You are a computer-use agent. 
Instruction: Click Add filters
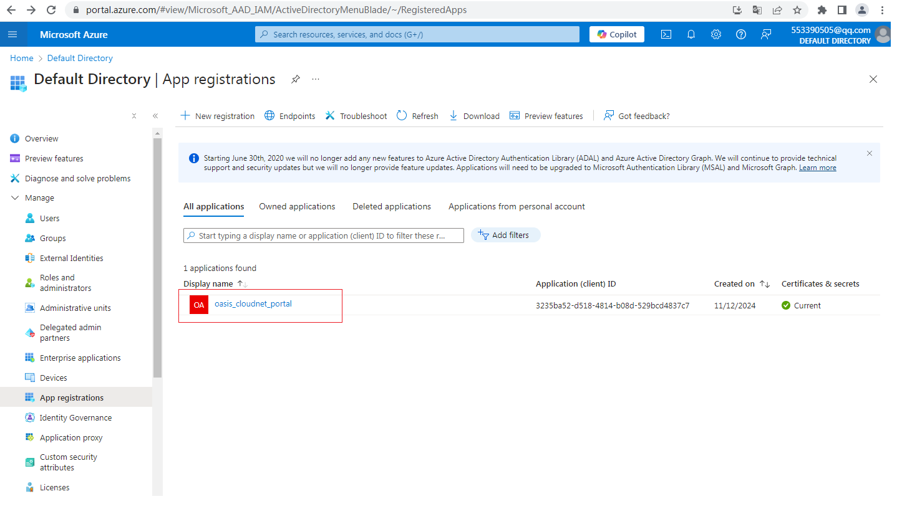tap(505, 235)
